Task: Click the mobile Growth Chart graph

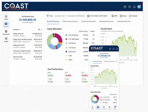Action: coord(105,76)
